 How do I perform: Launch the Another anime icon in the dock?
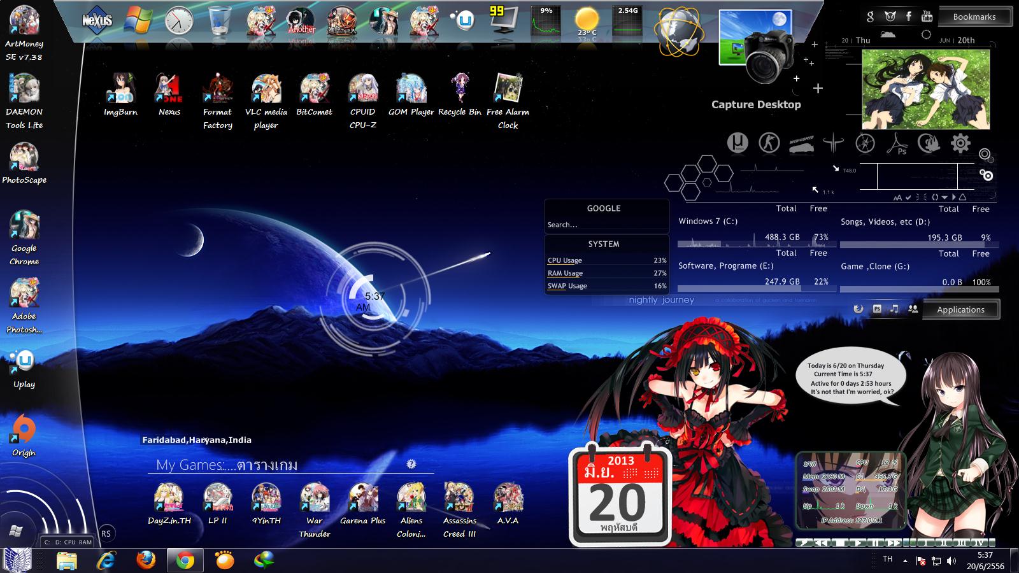click(x=301, y=21)
